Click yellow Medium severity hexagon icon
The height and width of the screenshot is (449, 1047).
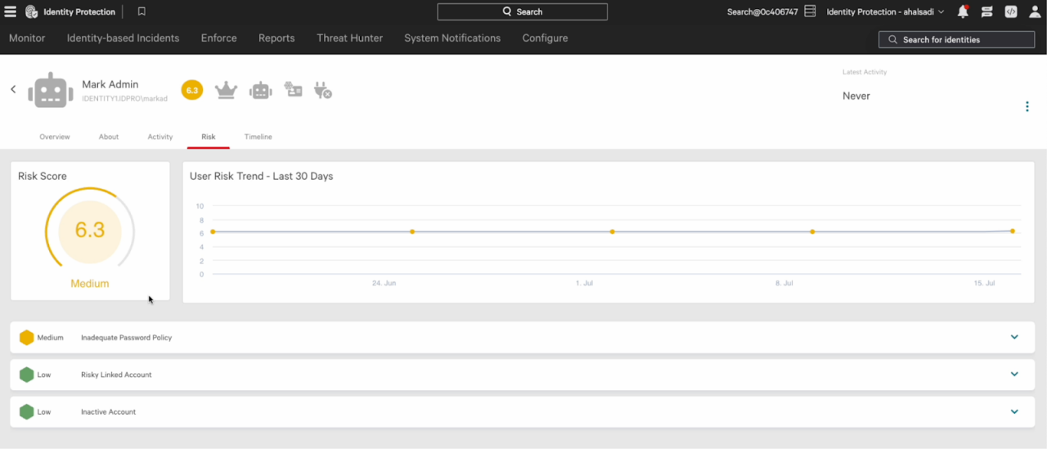(x=27, y=338)
